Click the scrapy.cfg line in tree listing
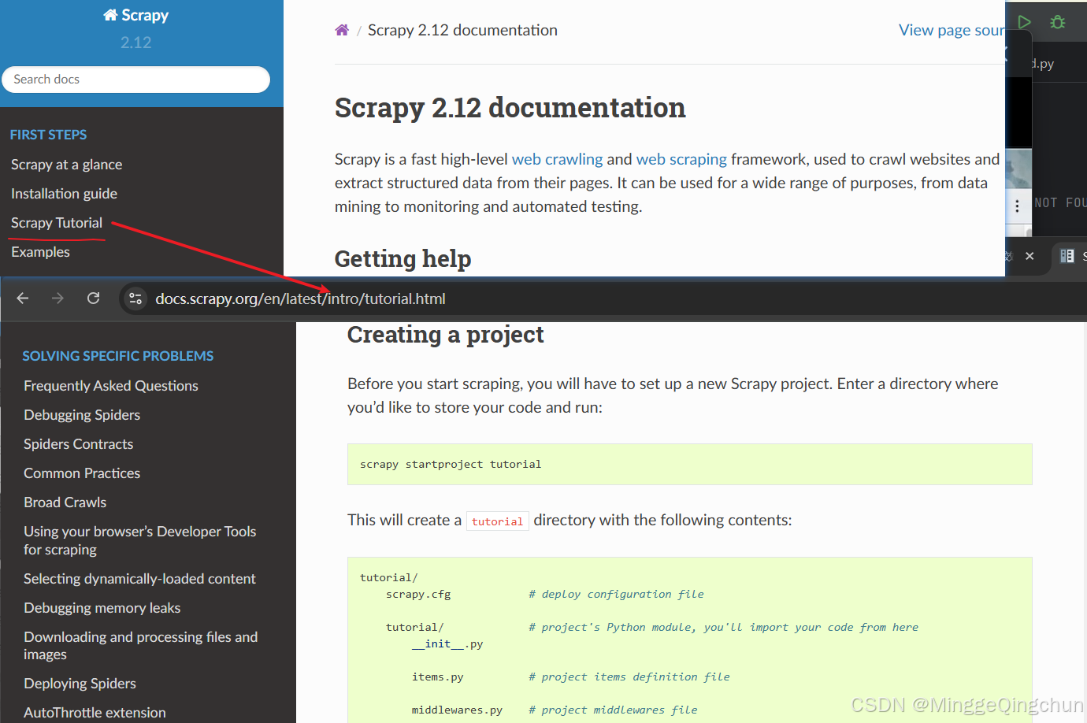1087x723 pixels. pyautogui.click(x=418, y=595)
